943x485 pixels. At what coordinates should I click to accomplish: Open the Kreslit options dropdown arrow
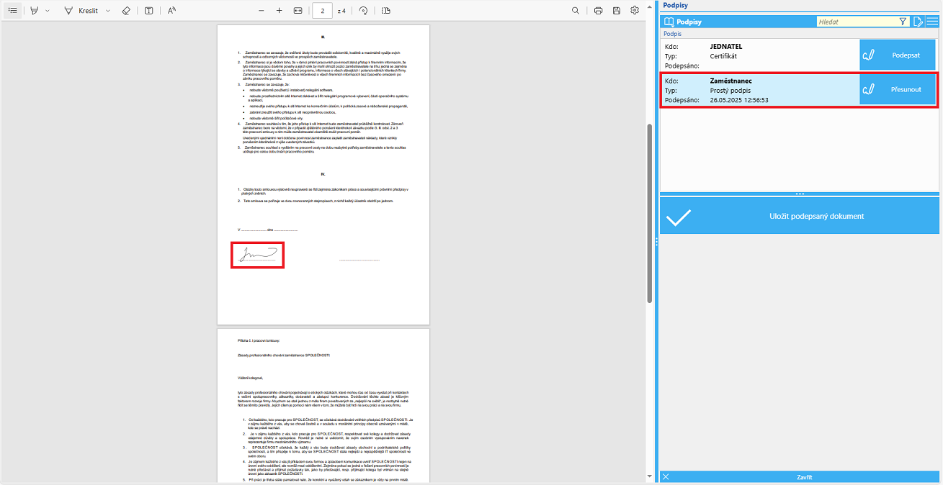click(x=108, y=11)
